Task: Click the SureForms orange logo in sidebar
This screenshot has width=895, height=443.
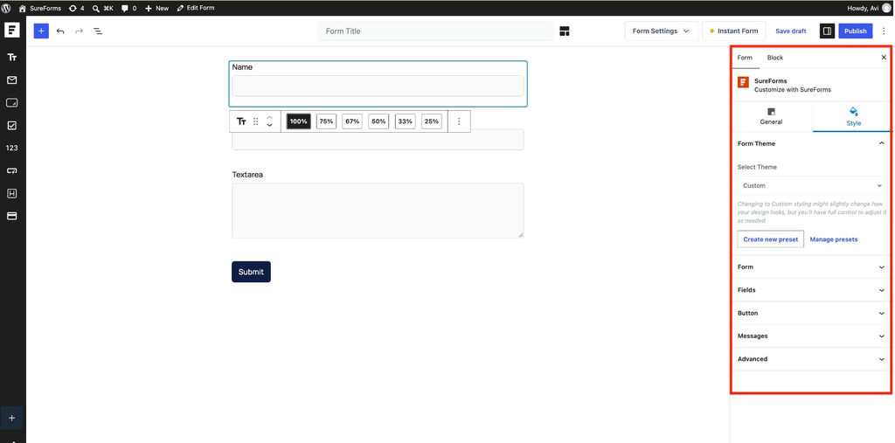Action: 743,82
